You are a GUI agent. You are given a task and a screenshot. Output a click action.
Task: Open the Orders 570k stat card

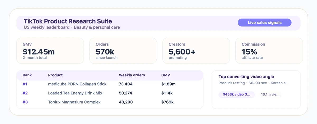click(x=123, y=51)
